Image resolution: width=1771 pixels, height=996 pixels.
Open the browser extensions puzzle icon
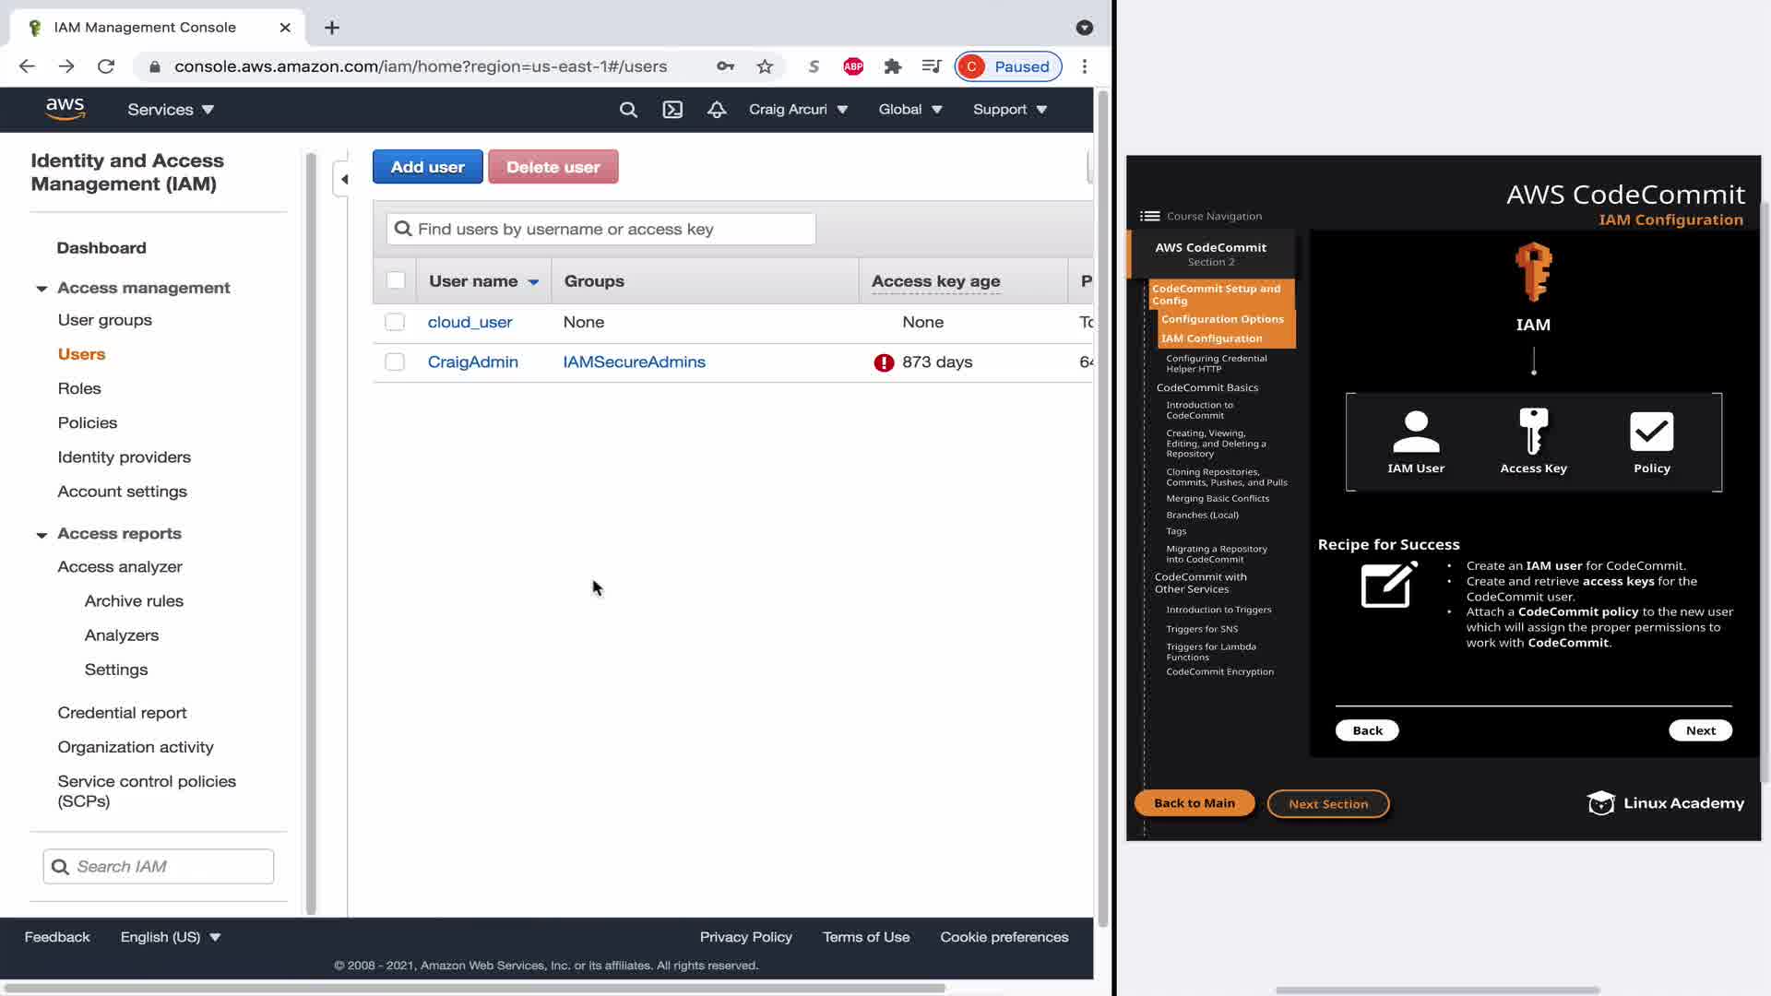point(892,66)
